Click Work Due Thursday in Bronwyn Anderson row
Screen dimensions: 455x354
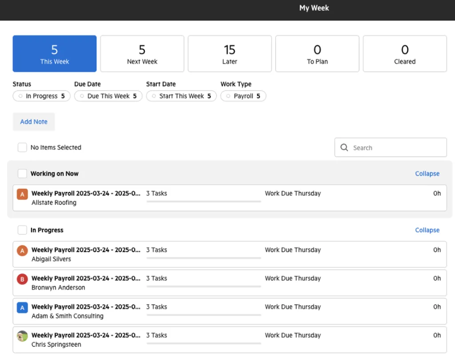pyautogui.click(x=293, y=278)
